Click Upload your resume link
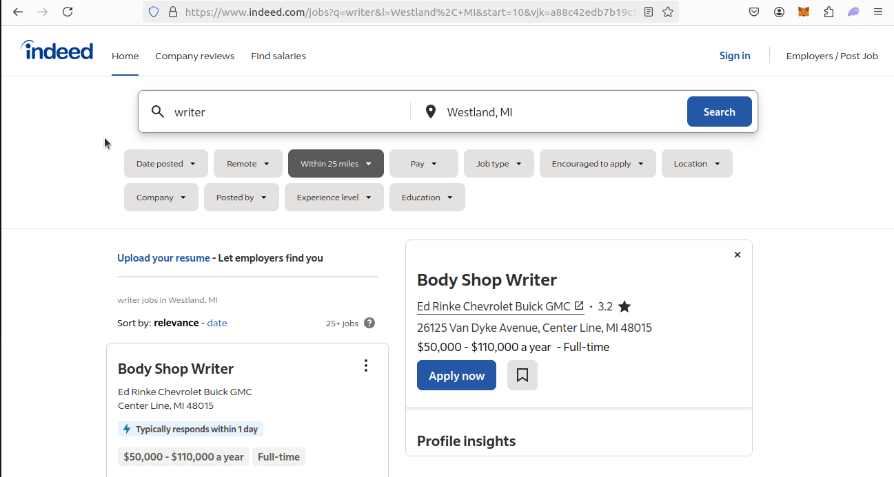The height and width of the screenshot is (477, 894). point(163,258)
